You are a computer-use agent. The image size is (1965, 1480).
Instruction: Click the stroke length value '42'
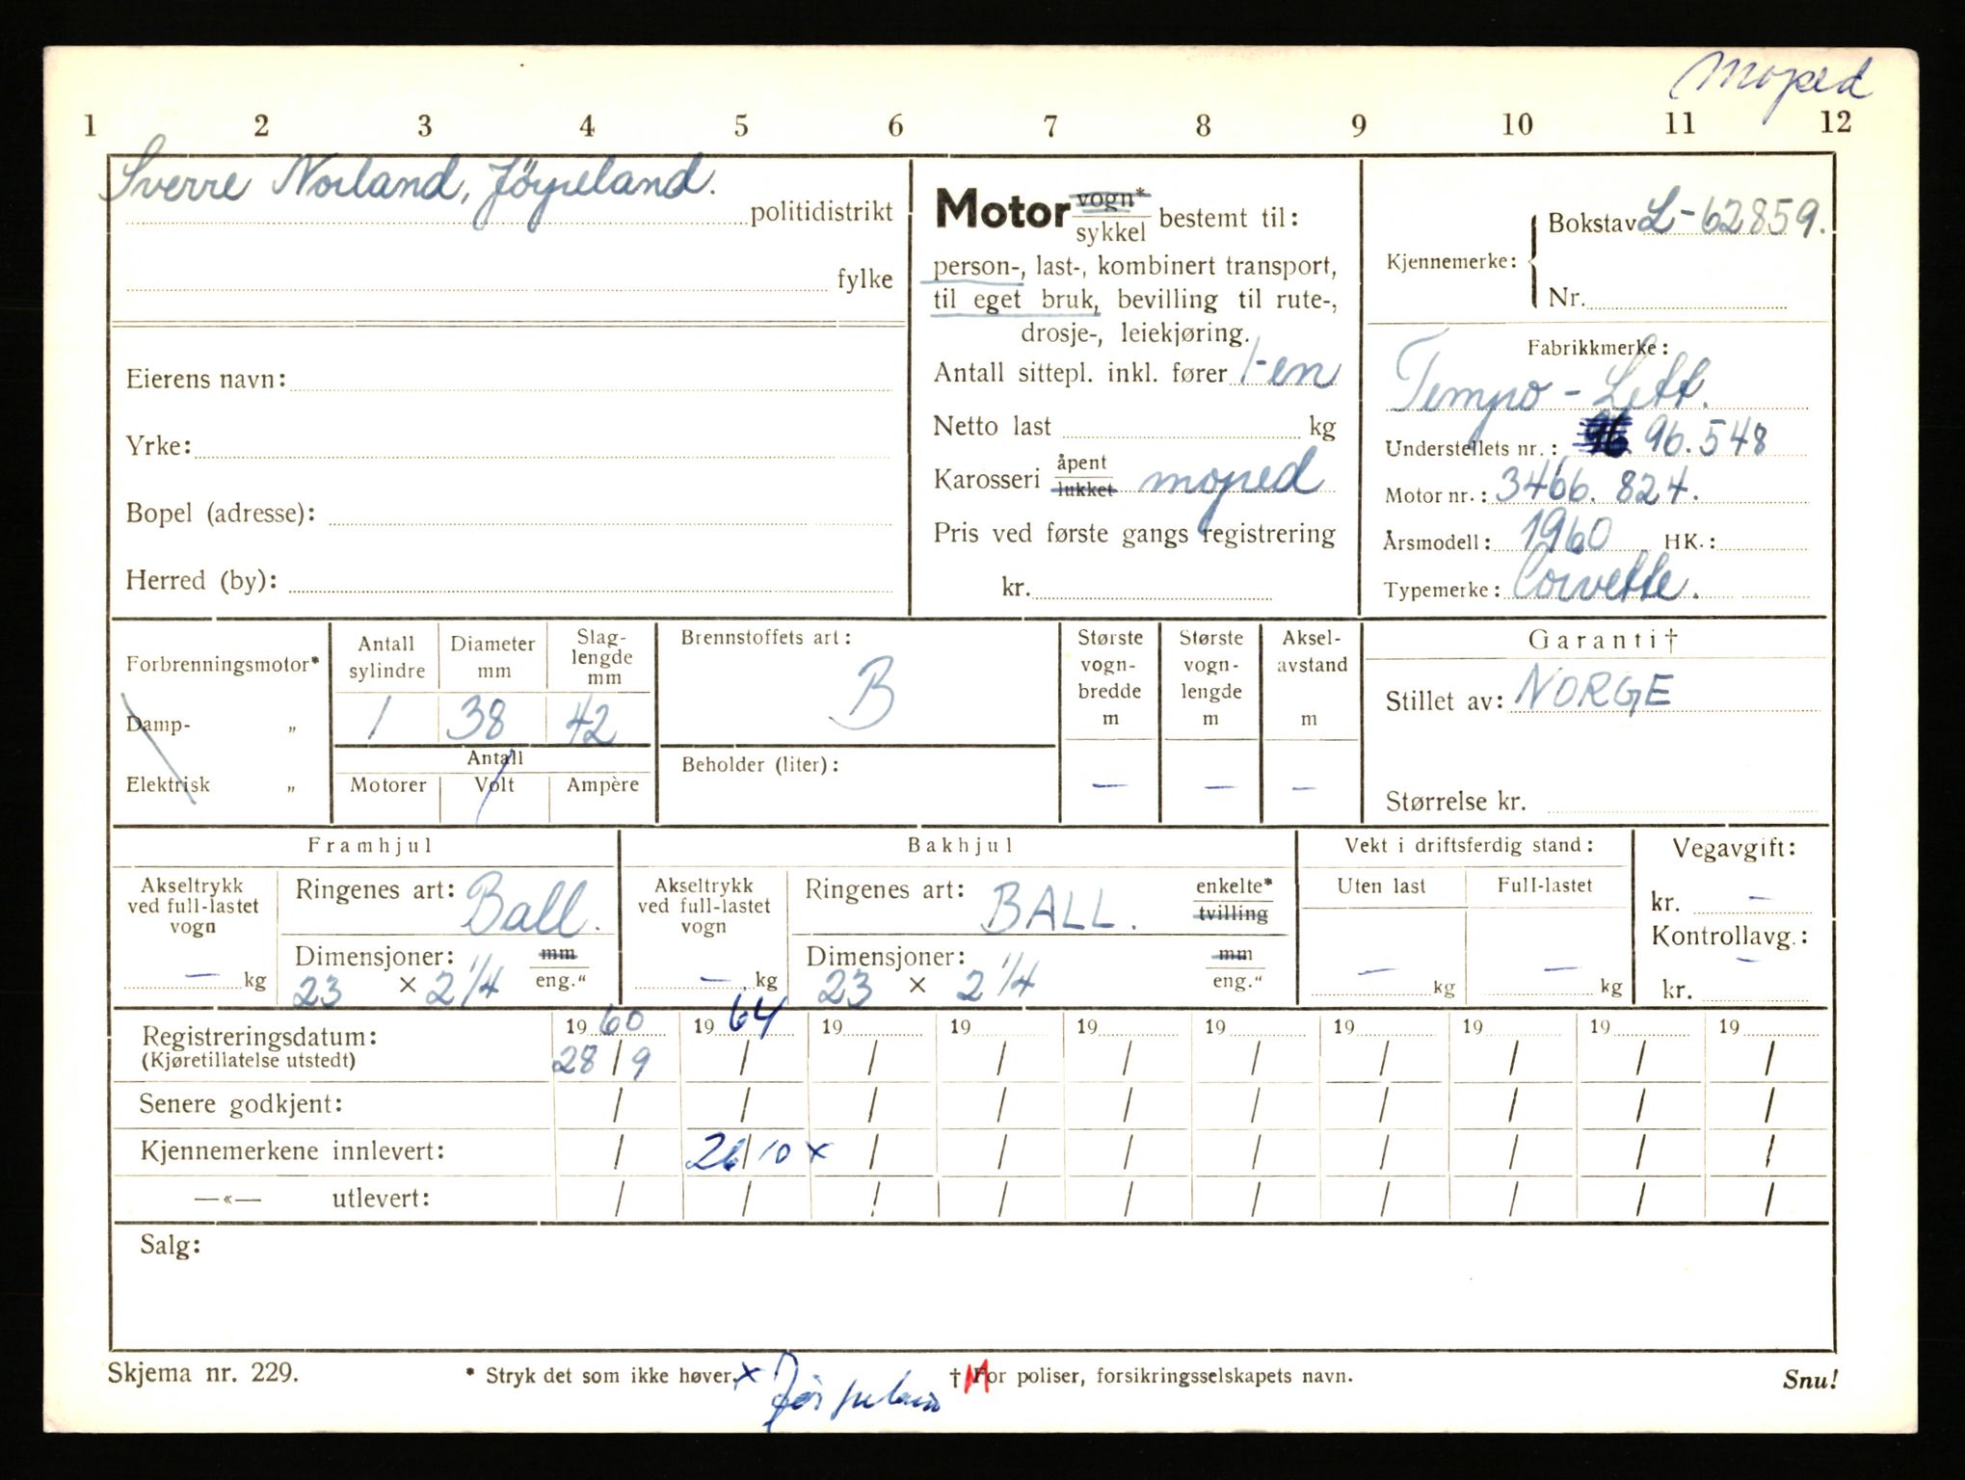tap(590, 723)
